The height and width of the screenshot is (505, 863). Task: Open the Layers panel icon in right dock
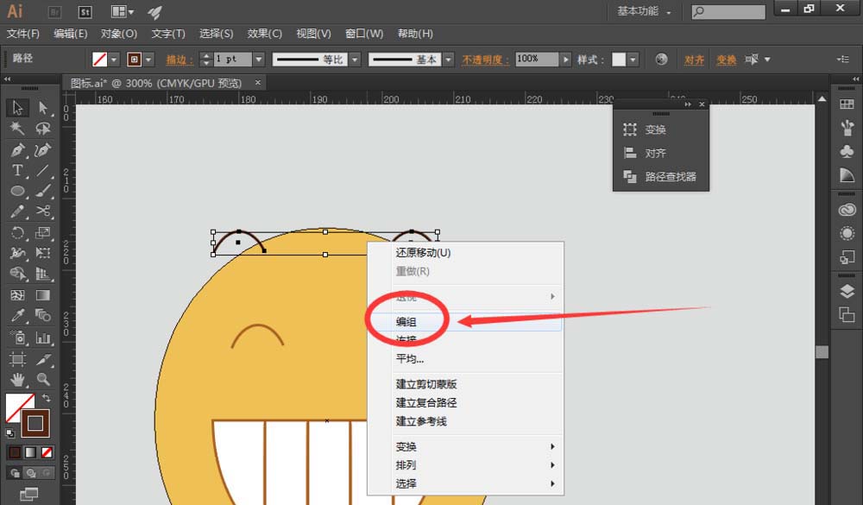coord(847,292)
